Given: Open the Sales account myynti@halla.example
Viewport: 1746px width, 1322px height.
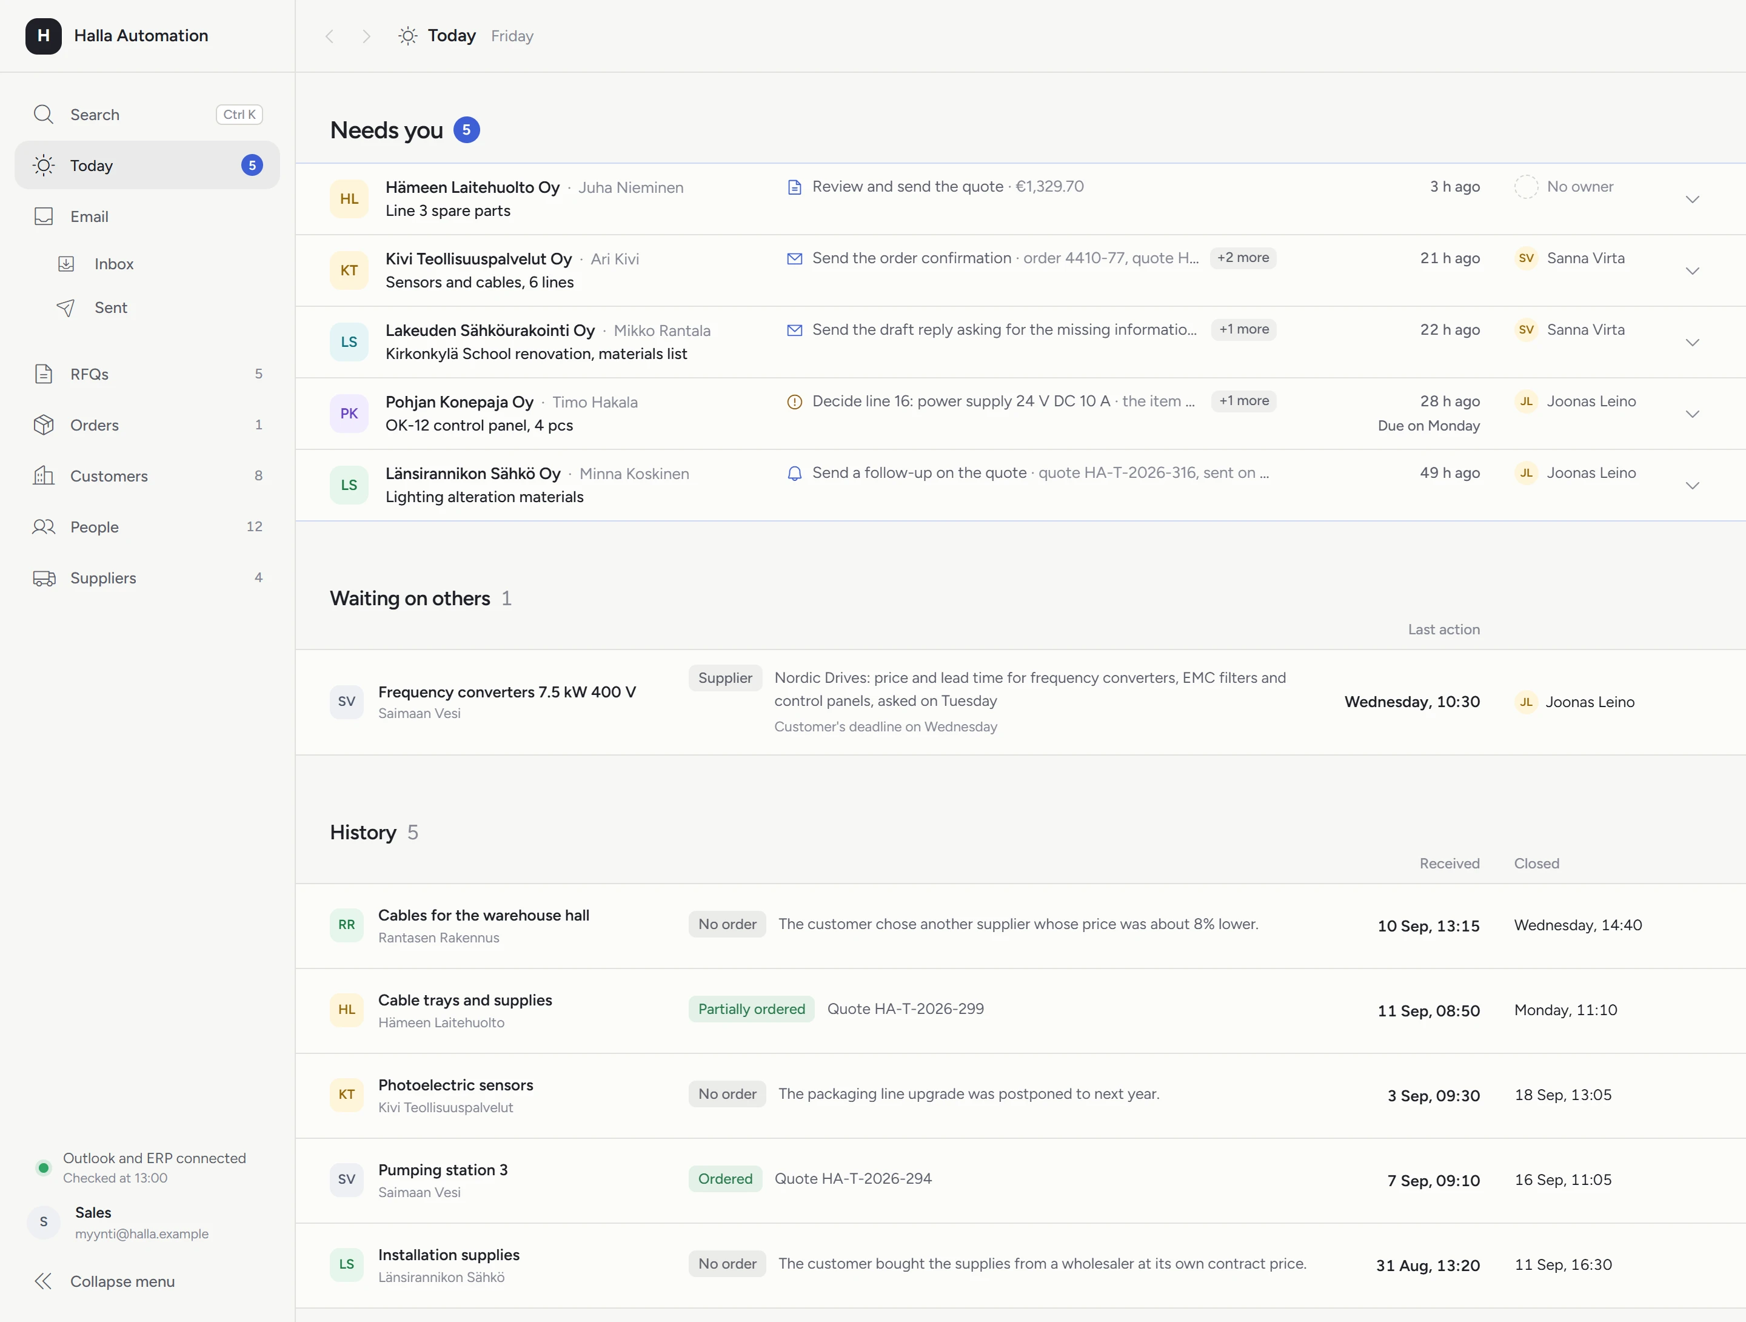Looking at the screenshot, I should pyautogui.click(x=147, y=1222).
